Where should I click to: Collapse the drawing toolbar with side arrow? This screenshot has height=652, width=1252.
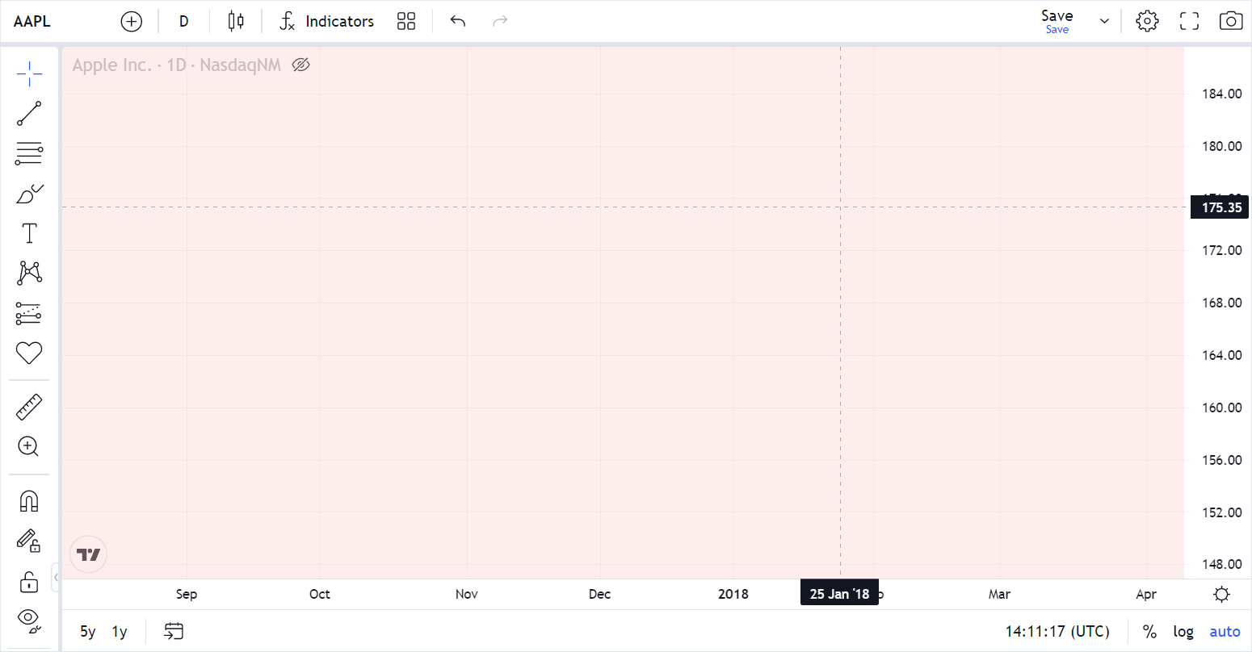click(x=56, y=577)
